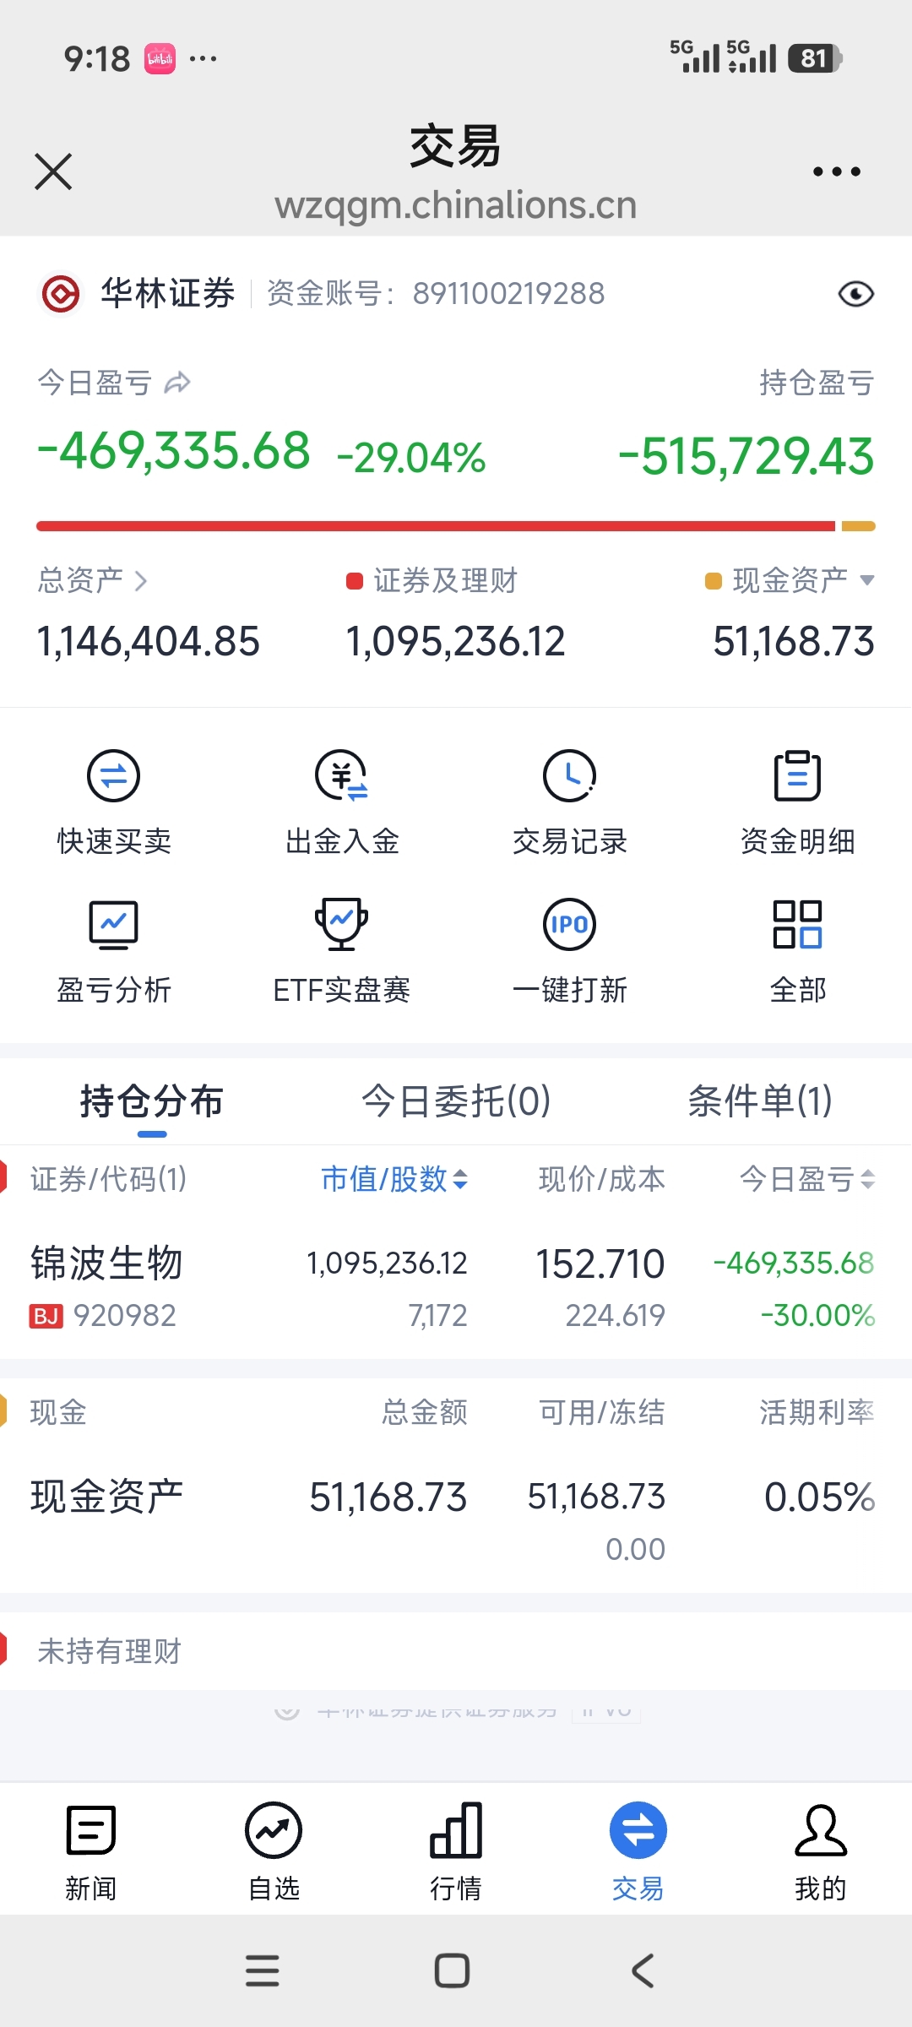Tap the -30.00% loss percentage
The image size is (912, 2027).
pyautogui.click(x=817, y=1316)
